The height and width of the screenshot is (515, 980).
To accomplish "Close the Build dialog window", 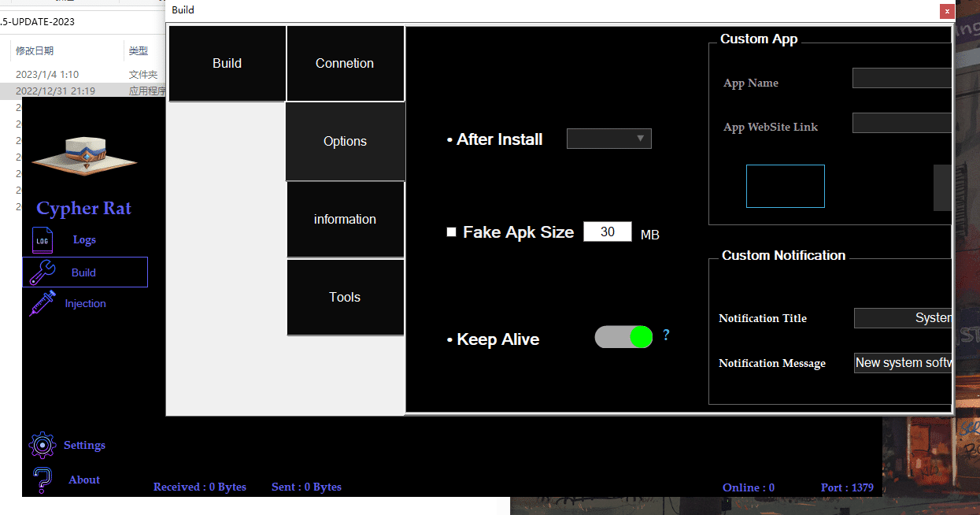I will [x=947, y=11].
